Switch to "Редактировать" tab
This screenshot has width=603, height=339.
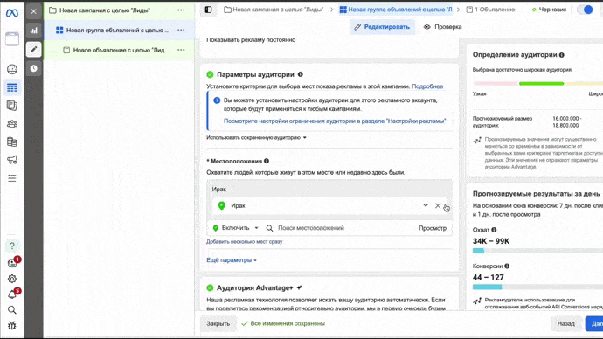coord(382,27)
